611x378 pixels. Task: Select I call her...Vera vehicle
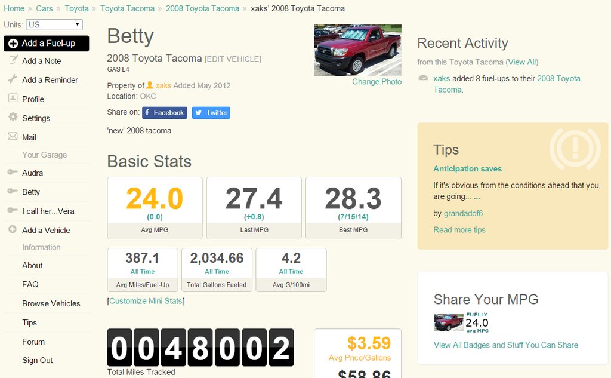(x=48, y=211)
